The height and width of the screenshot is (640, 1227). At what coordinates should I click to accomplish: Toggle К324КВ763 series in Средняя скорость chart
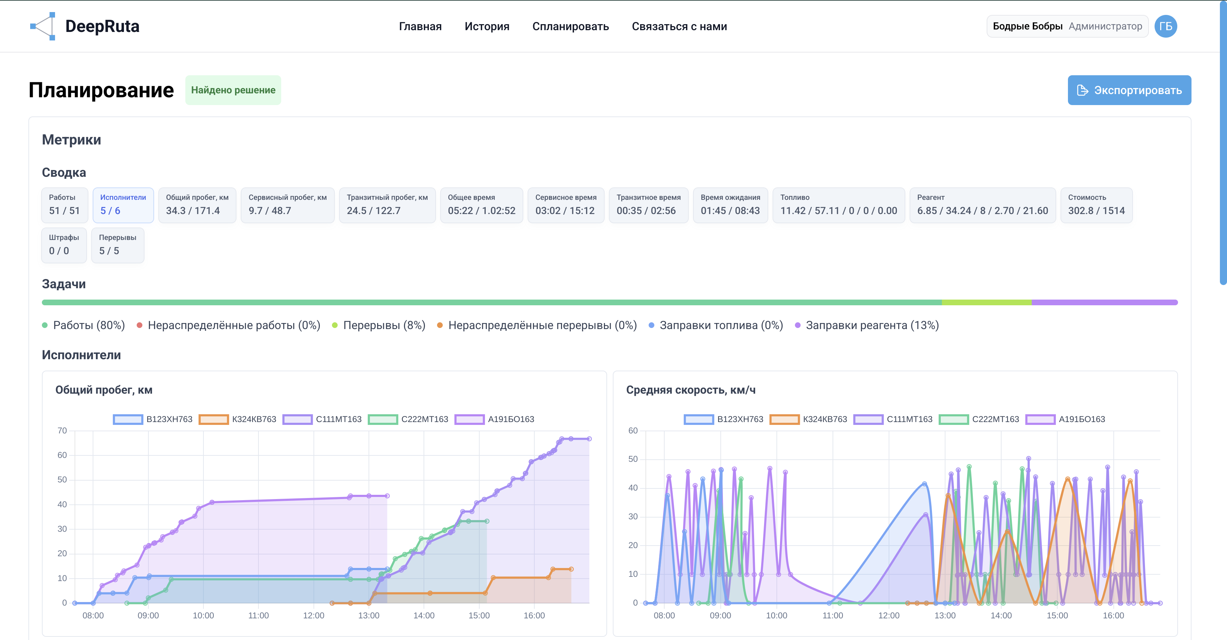pos(808,419)
